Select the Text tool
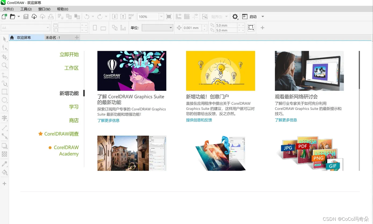This screenshot has height=224, width=373. [x=5, y=118]
